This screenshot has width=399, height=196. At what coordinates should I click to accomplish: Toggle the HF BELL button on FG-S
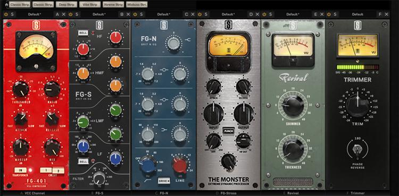(83, 33)
